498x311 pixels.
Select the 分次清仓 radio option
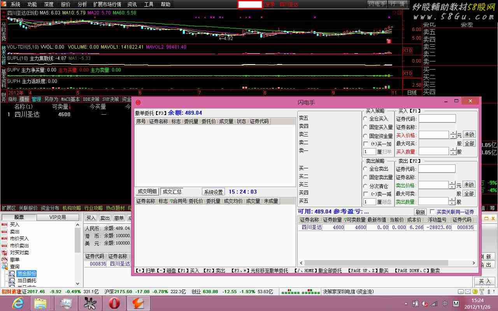pyautogui.click(x=365, y=186)
